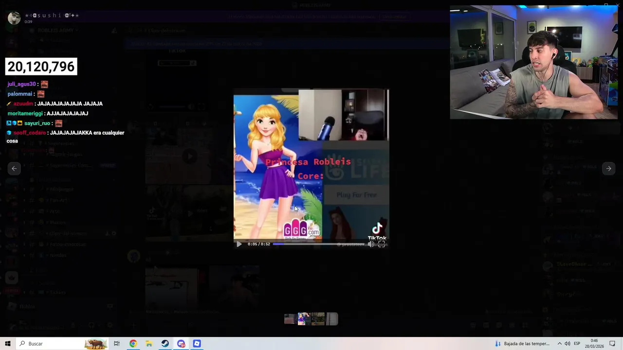Click the moose search highlight image
This screenshot has height=350, width=623.
pyautogui.click(x=96, y=344)
